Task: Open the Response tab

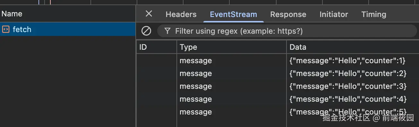Action: tap(288, 14)
